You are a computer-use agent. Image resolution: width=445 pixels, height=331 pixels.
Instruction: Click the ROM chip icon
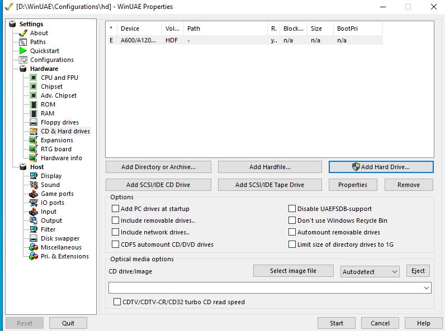(34, 104)
